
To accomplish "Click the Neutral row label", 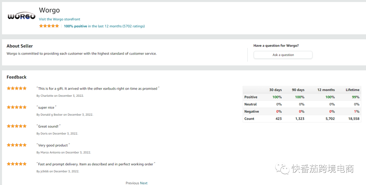I will pos(250,105).
